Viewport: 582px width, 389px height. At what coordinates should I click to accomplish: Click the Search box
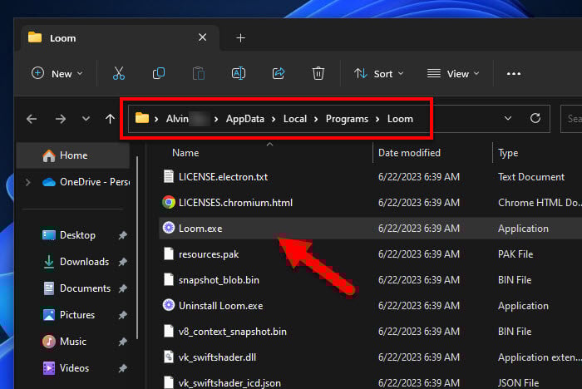tap(571, 119)
